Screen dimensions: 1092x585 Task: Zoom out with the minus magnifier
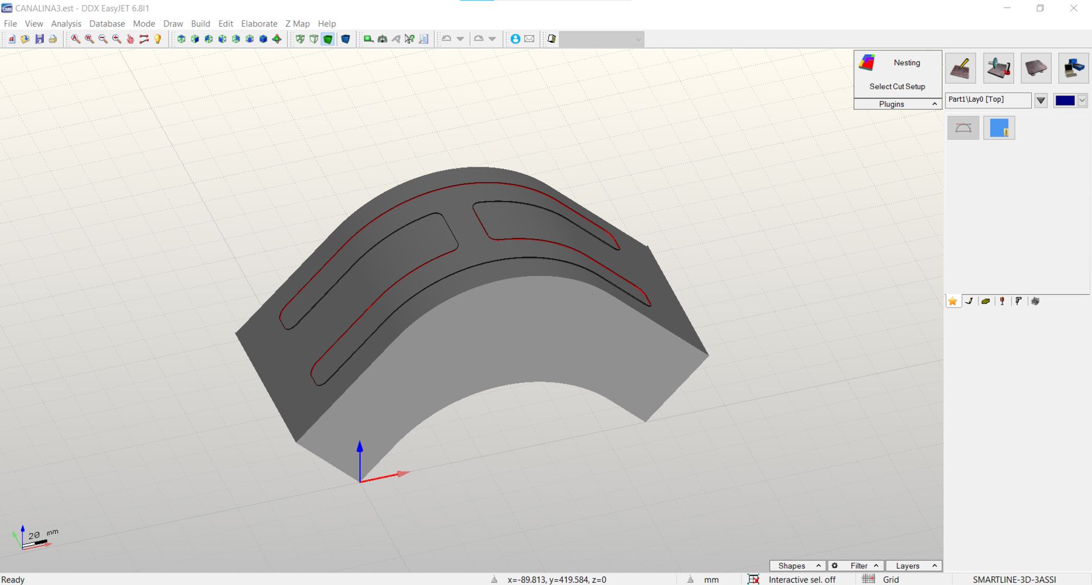coord(103,39)
